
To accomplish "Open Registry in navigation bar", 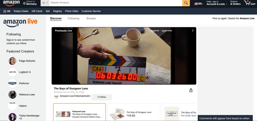I will click(x=57, y=11).
